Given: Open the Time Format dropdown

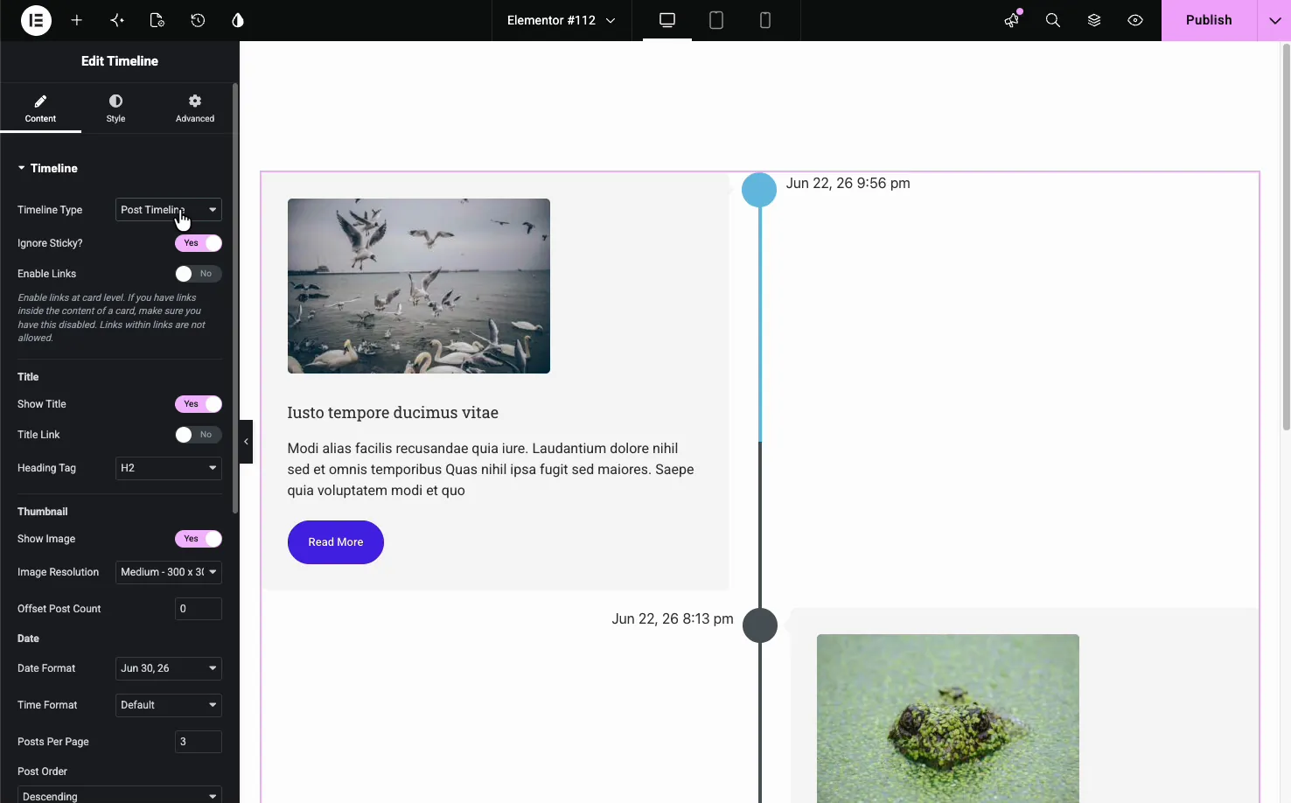Looking at the screenshot, I should 169,705.
